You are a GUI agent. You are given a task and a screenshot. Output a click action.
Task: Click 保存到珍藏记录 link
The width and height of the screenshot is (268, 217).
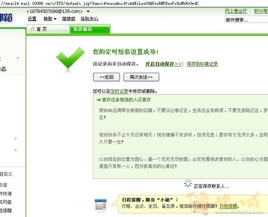[x=202, y=64]
